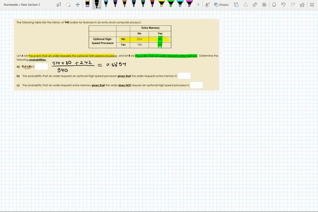Activate the Ink-to-math tool

coord(264,5)
